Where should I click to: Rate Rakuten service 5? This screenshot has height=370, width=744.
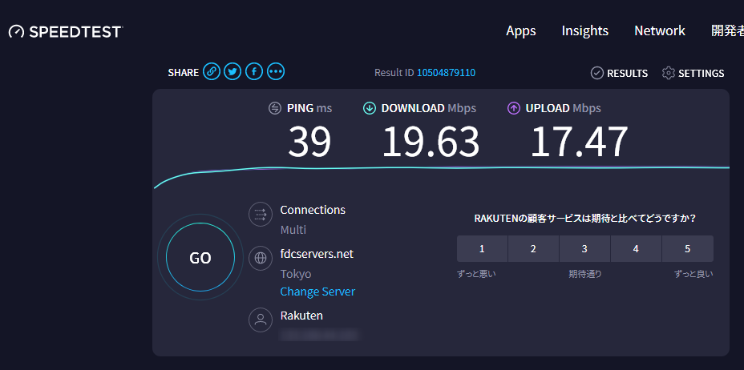(x=688, y=249)
